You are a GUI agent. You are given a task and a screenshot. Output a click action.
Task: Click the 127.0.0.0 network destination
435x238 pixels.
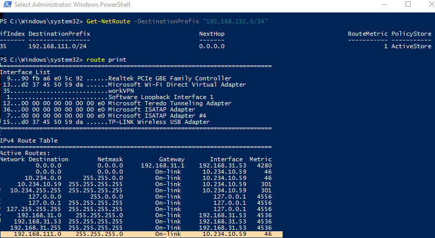click(45, 197)
